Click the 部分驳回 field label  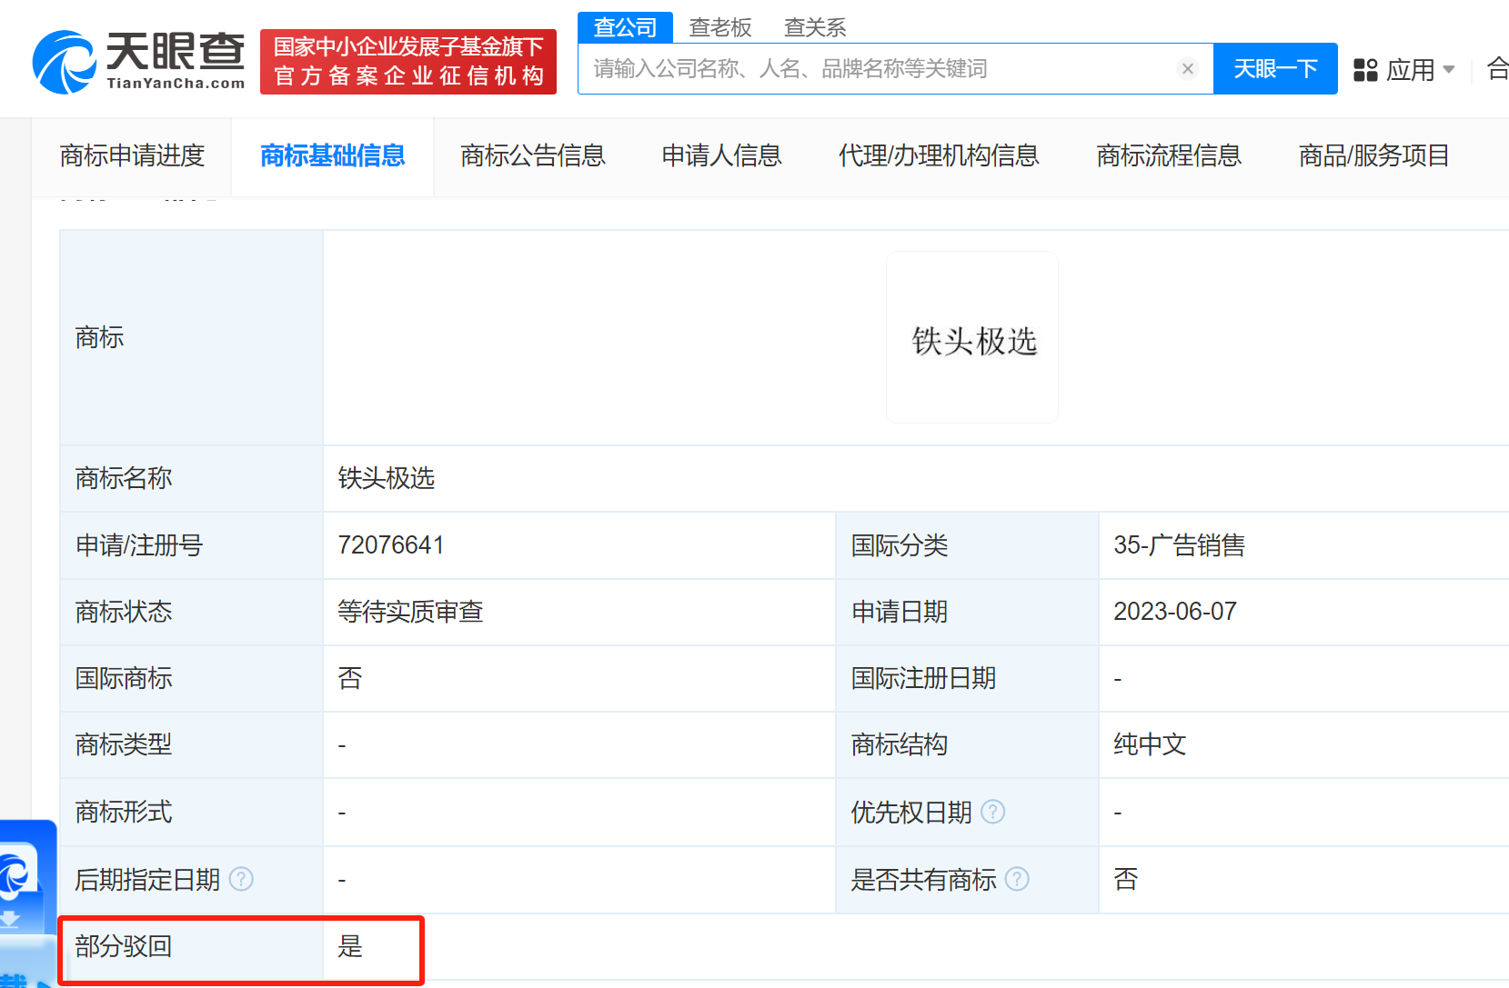124,947
